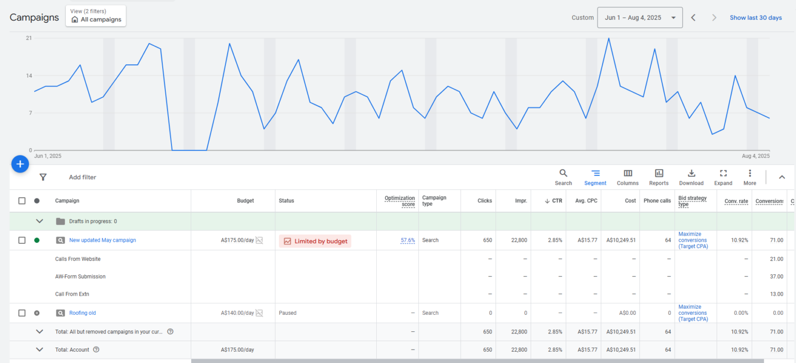Toggle the select-all campaigns header checkbox

(22, 201)
